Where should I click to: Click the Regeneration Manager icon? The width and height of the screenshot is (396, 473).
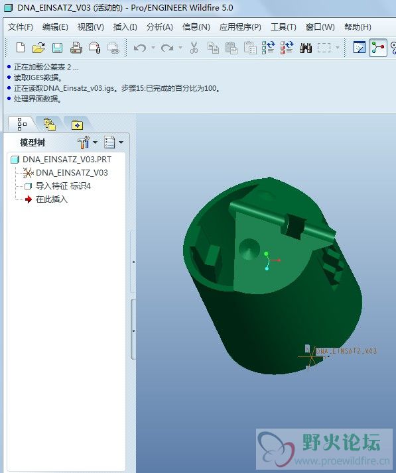pyautogui.click(x=287, y=48)
